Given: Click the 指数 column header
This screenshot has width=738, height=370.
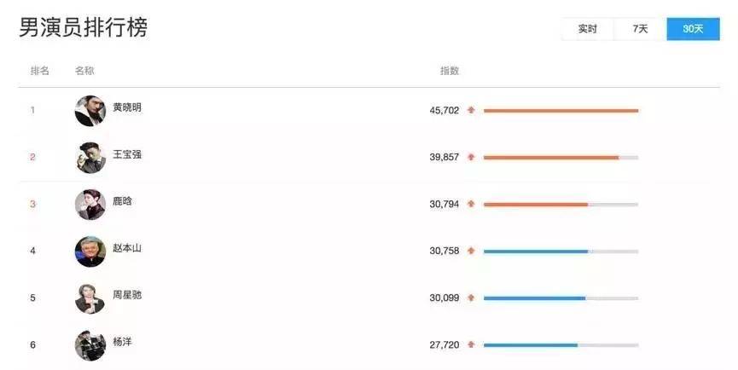Looking at the screenshot, I should [450, 71].
